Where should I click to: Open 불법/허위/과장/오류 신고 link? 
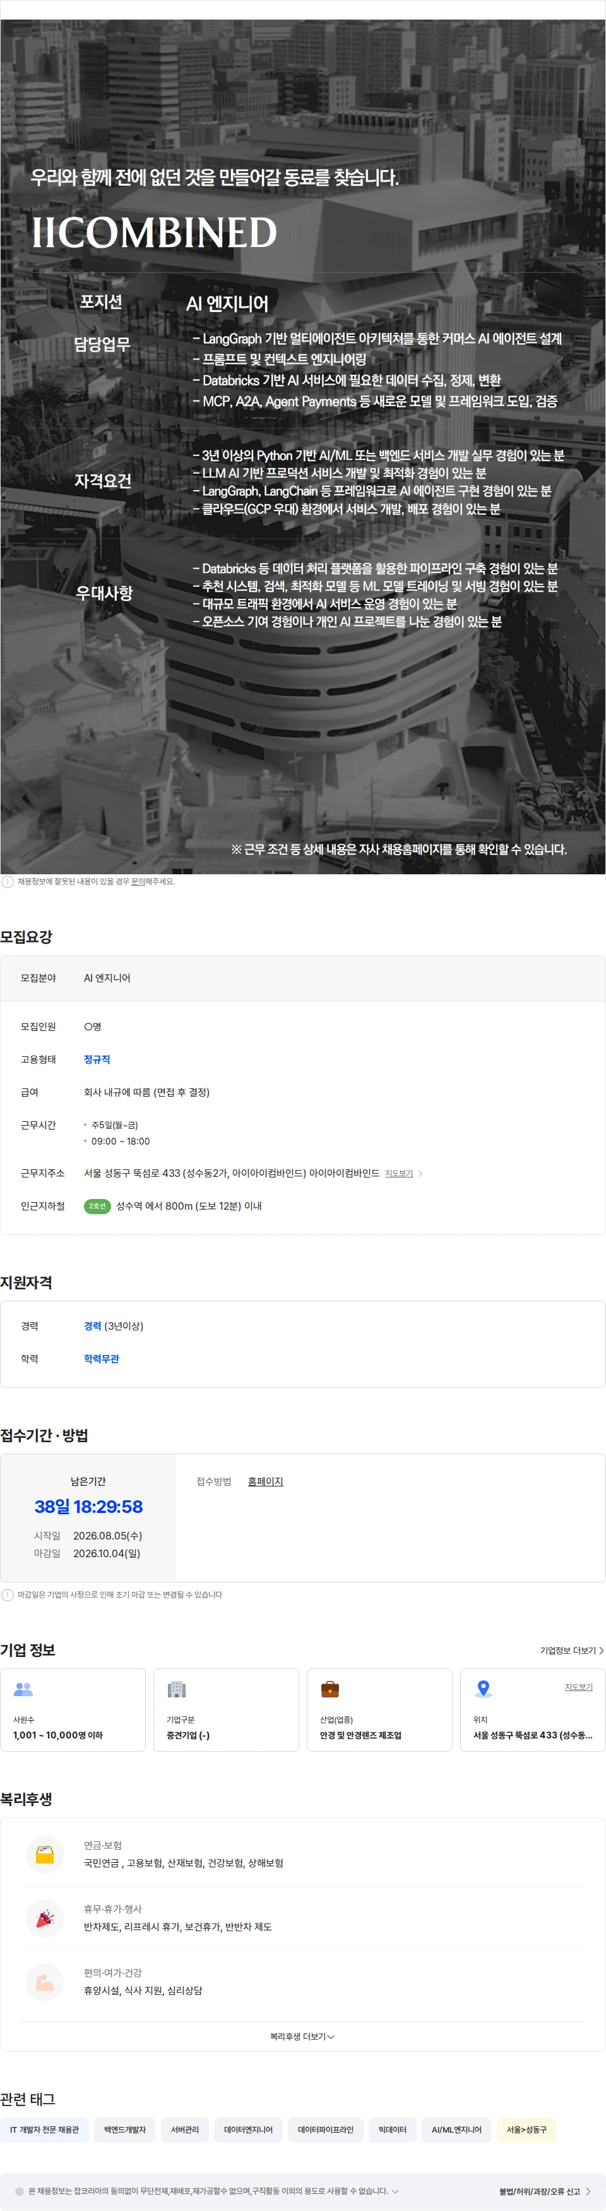point(540,2191)
